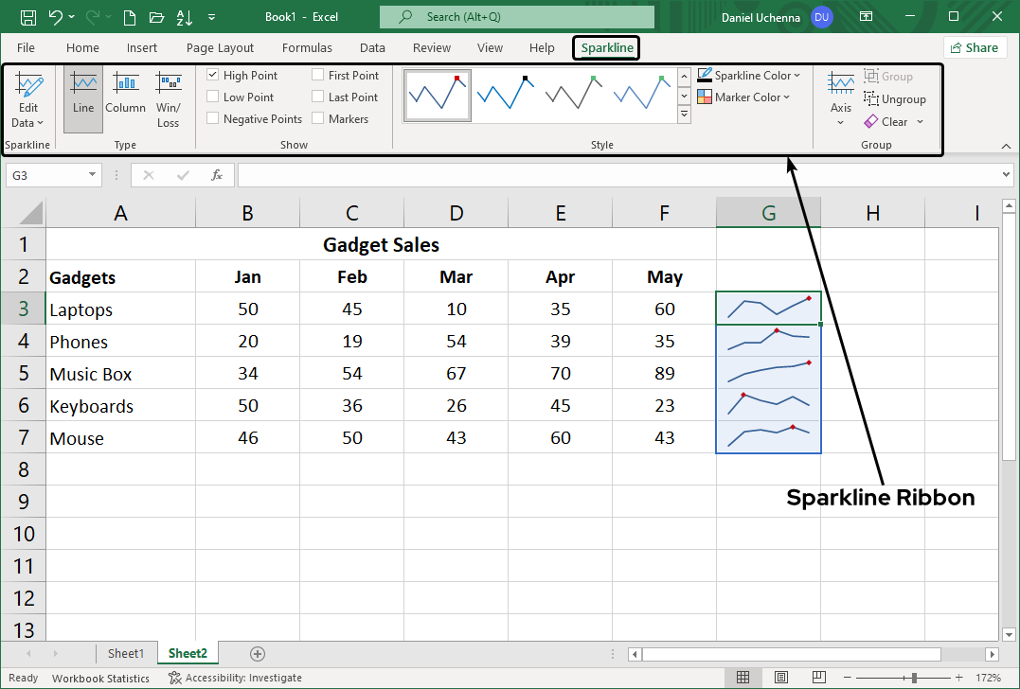Open the Sparkline Color dropdown
This screenshot has width=1020, height=689.
[x=748, y=75]
